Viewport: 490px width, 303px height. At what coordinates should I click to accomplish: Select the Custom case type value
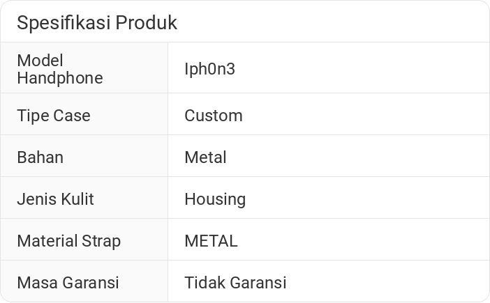tap(213, 116)
